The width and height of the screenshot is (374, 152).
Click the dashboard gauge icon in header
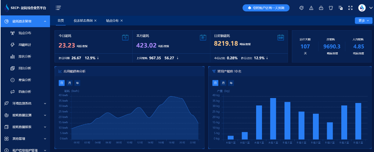301,8
